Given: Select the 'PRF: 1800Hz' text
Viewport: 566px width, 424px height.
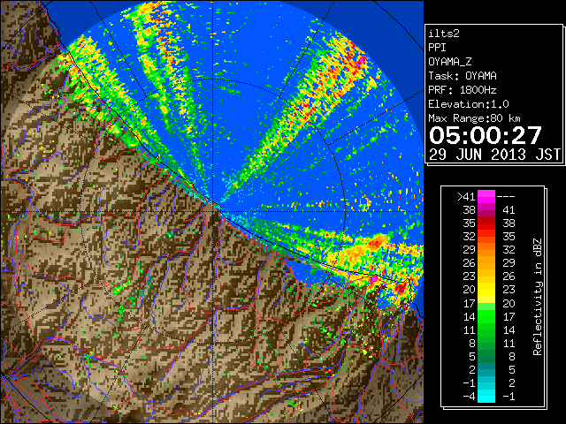Looking at the screenshot, I should click(x=463, y=90).
